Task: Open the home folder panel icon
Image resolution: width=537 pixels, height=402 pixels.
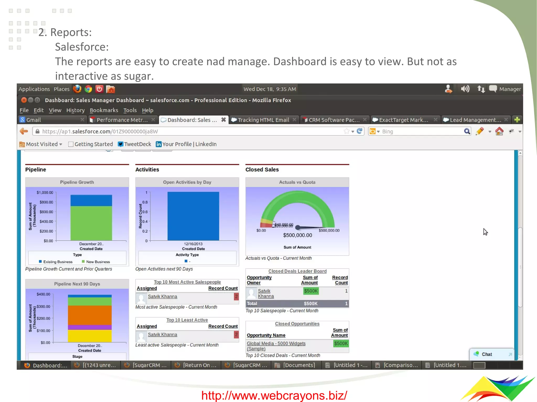Action: [111, 89]
